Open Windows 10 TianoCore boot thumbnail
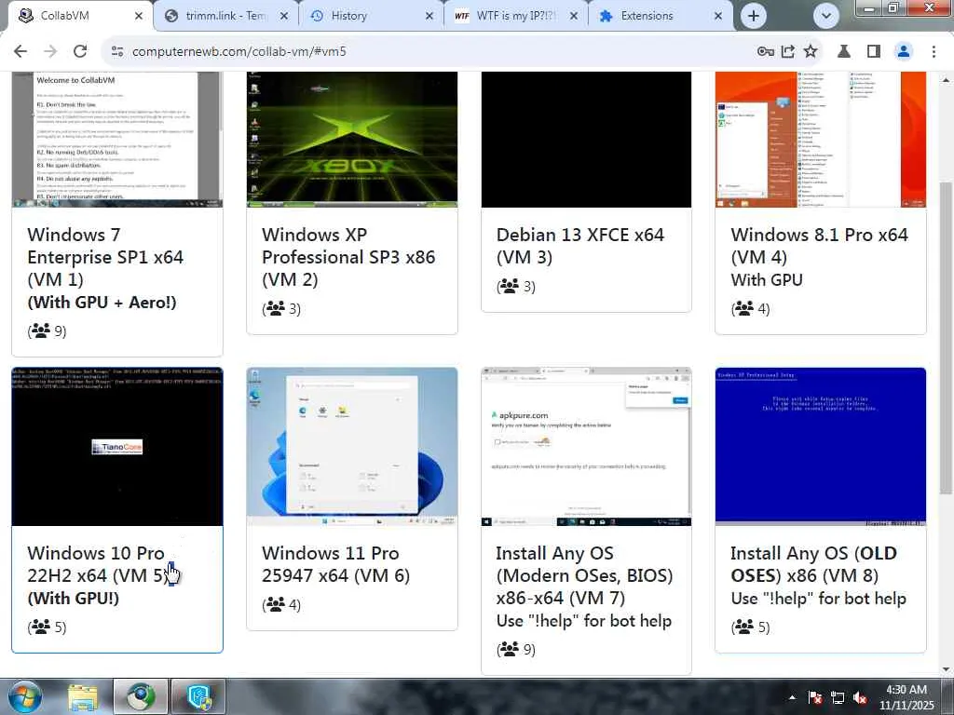The width and height of the screenshot is (954, 715). click(117, 446)
